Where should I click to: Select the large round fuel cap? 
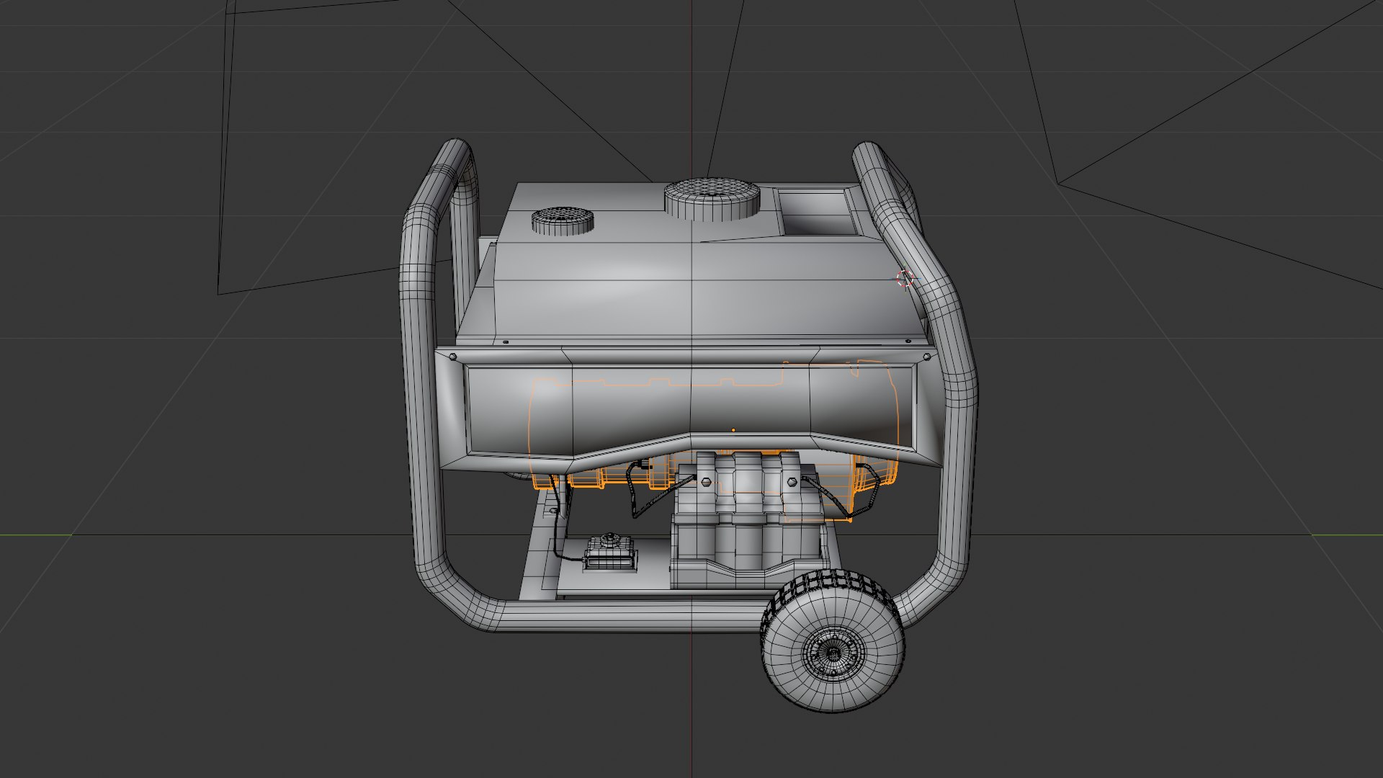coord(712,198)
